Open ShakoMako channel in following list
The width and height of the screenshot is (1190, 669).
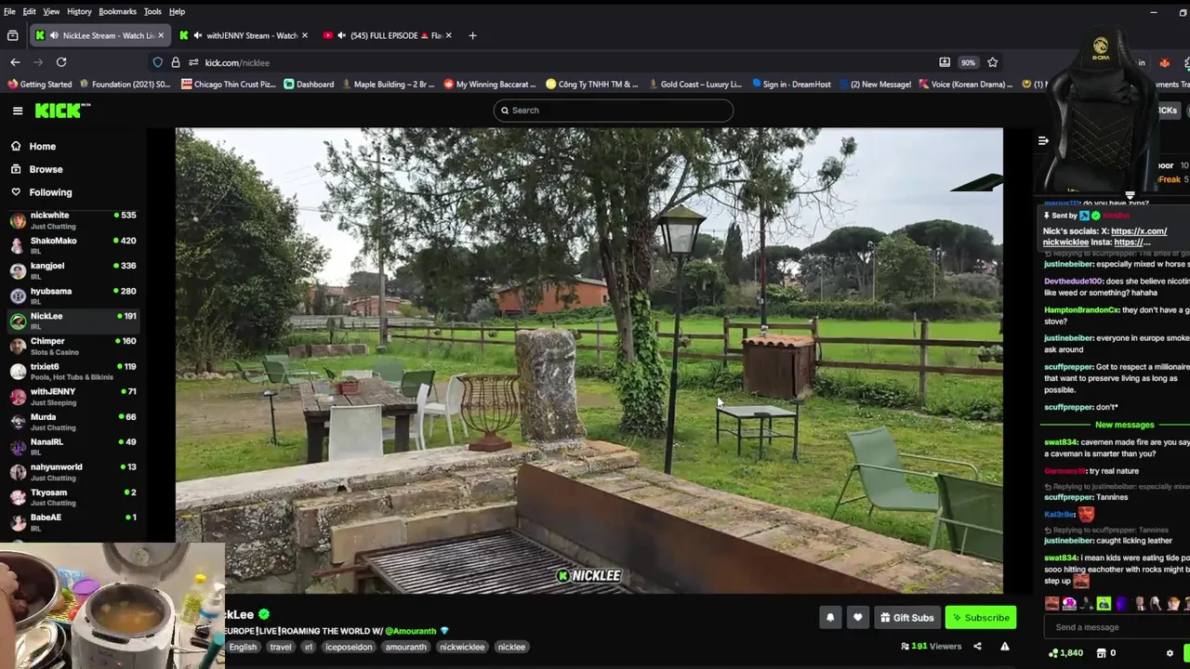[x=73, y=244]
